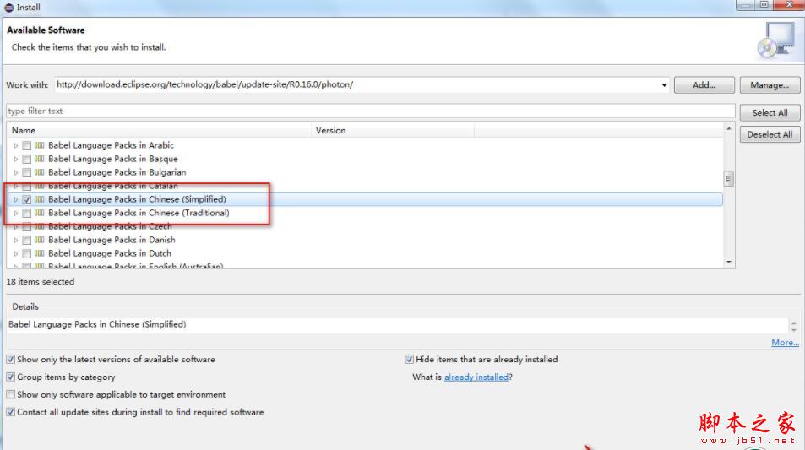805x450 pixels.
Task: Sort list by the Name column header
Action: point(159,130)
